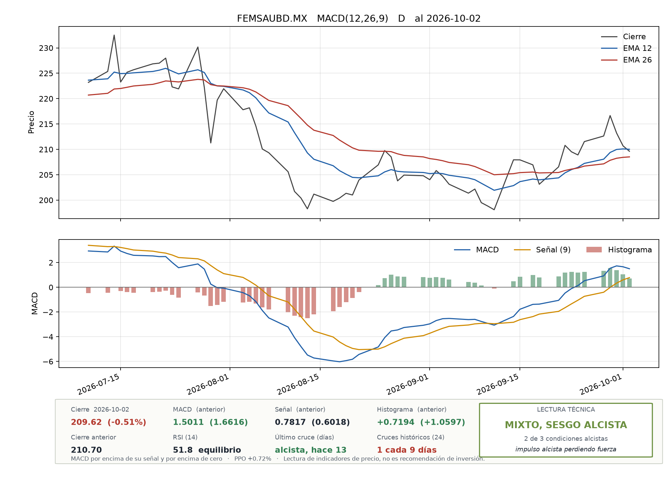Screen dimensions: 669x479
Task: Click the Cierre 2026-10-02 label
Action: pos(100,409)
